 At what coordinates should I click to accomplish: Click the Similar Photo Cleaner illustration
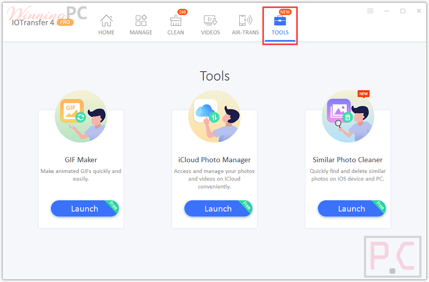[x=348, y=117]
